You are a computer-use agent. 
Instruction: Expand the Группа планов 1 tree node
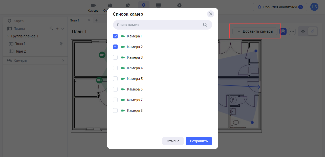pyautogui.click(x=8, y=36)
